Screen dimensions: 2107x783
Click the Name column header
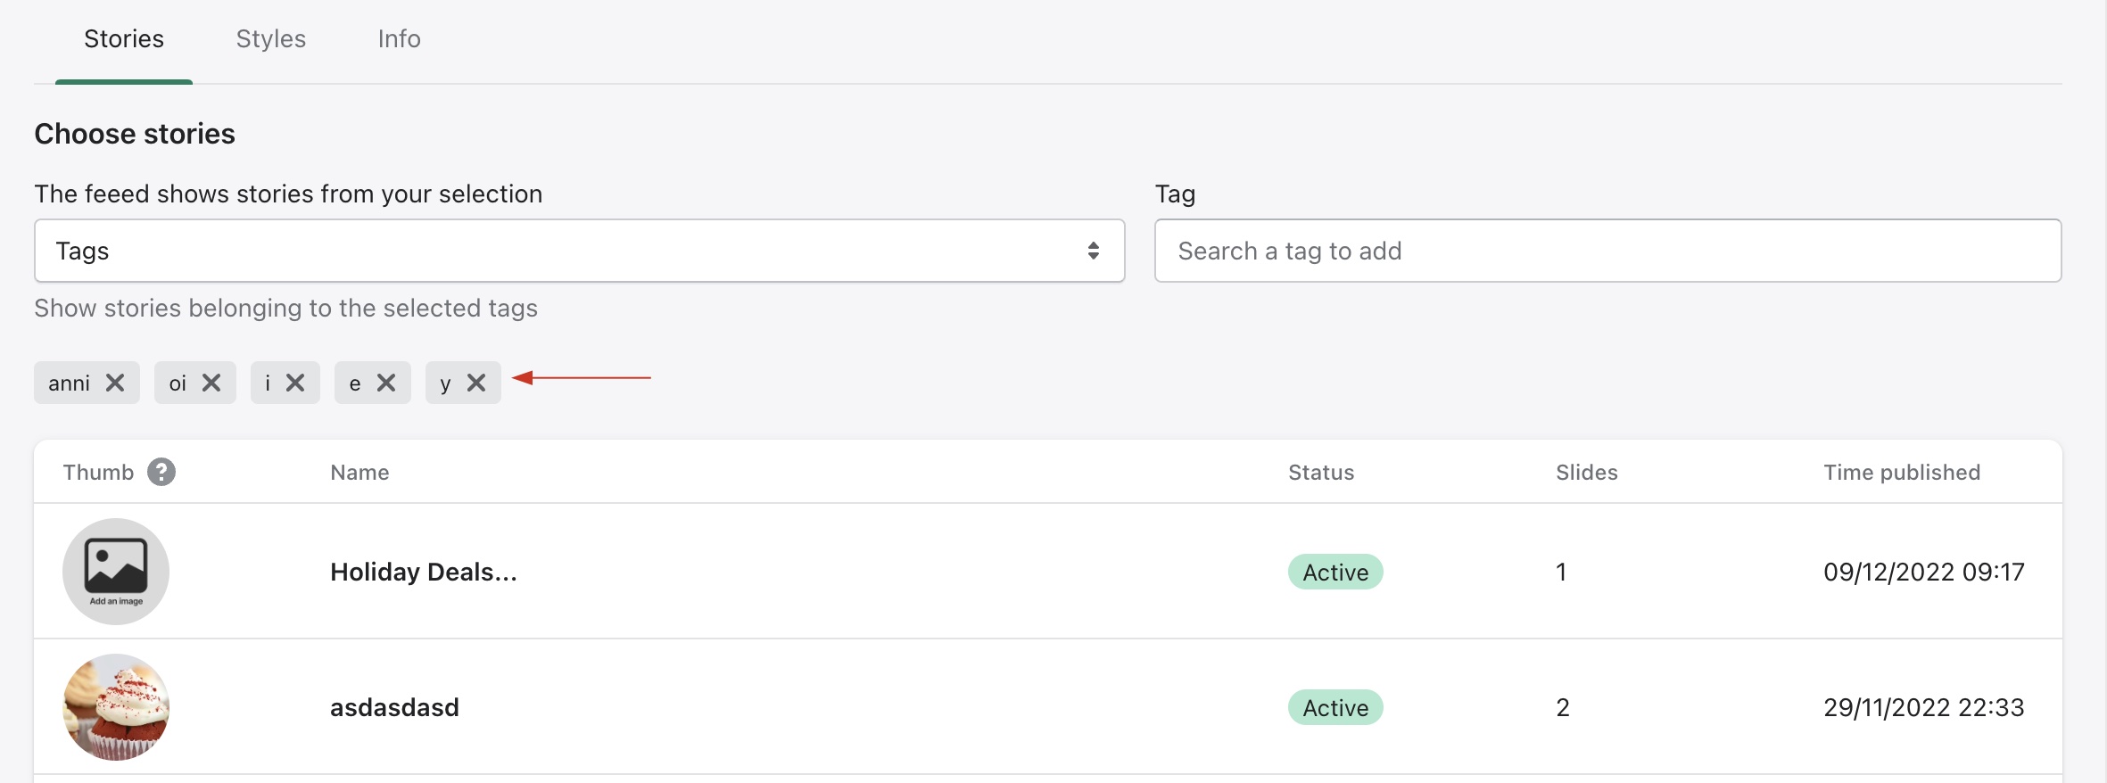point(359,472)
